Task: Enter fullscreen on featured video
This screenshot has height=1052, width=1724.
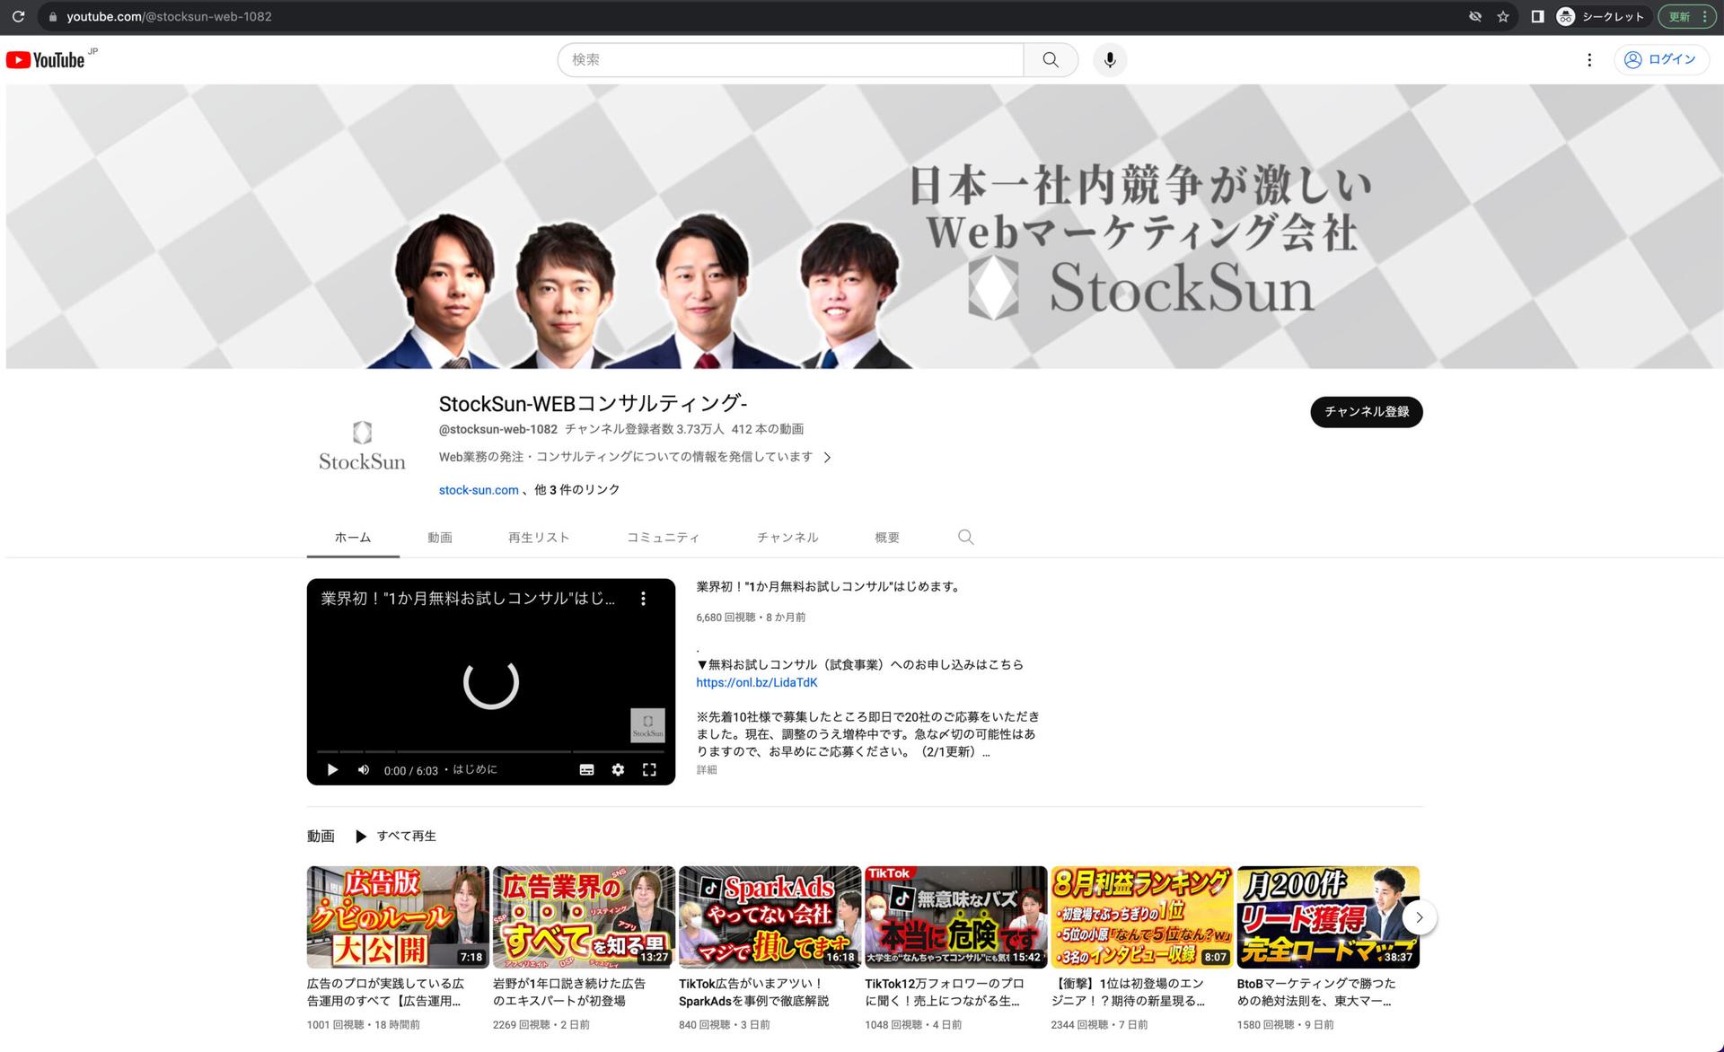Action: (649, 770)
